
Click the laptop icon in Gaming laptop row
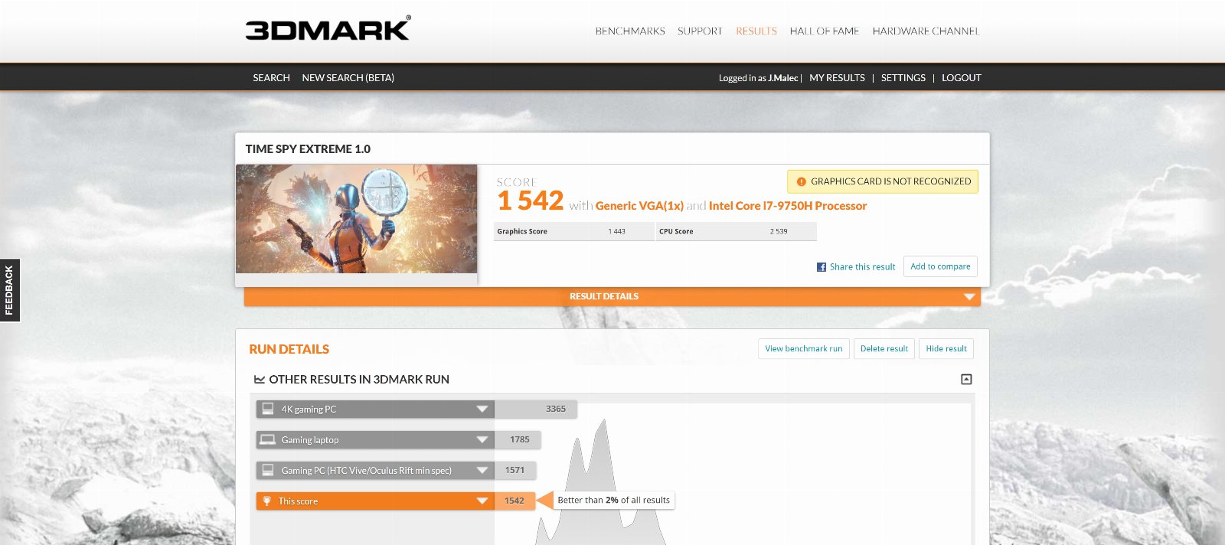268,440
